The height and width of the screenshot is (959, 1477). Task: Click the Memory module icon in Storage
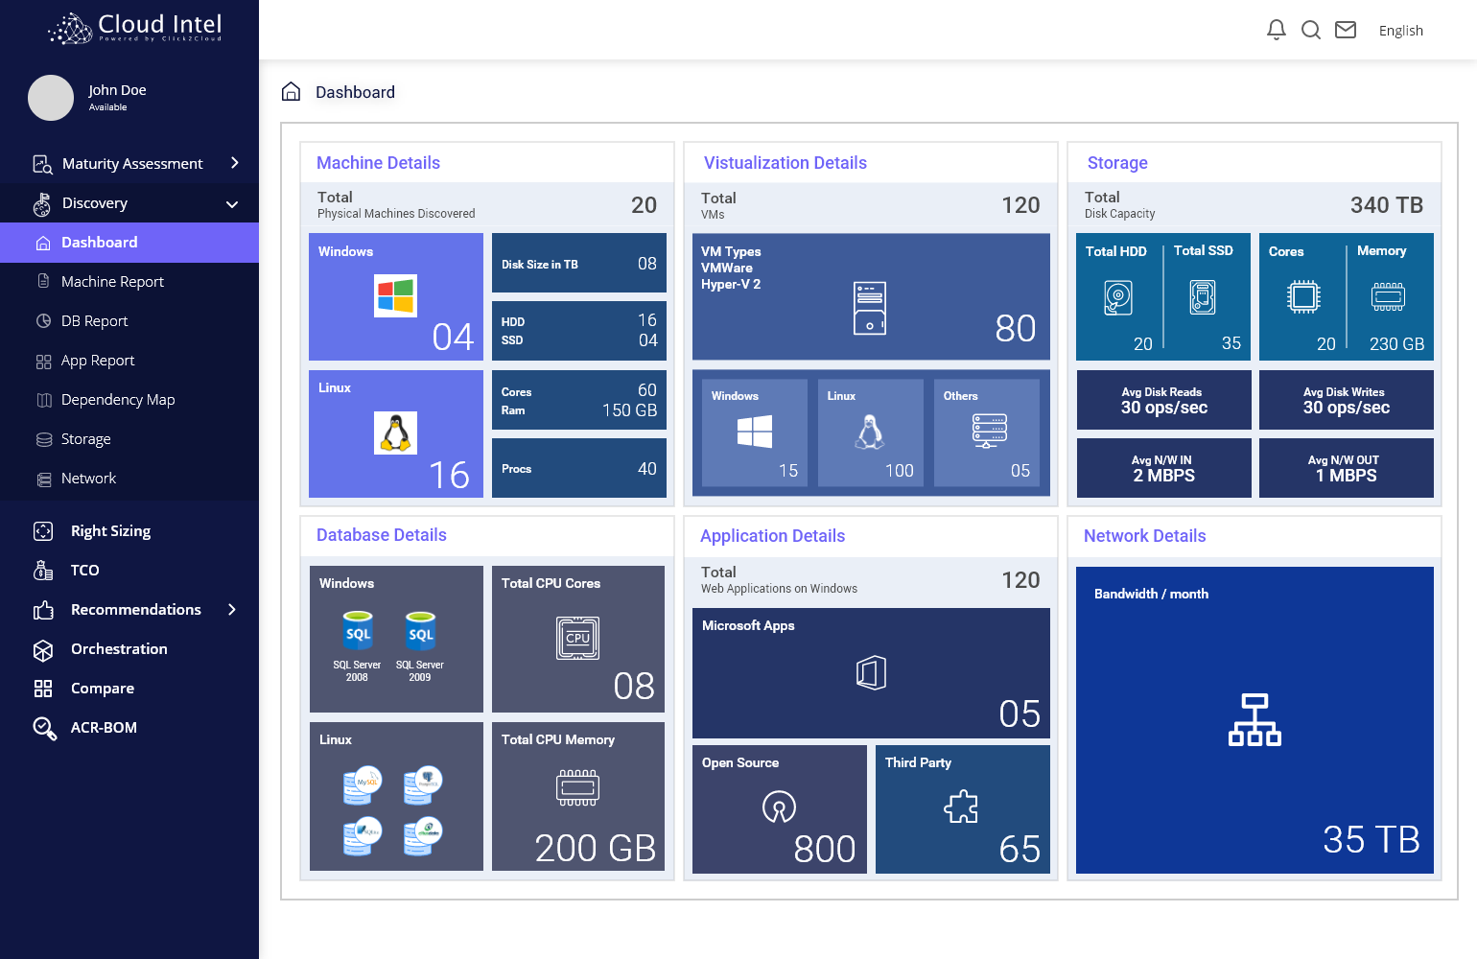pyautogui.click(x=1388, y=297)
